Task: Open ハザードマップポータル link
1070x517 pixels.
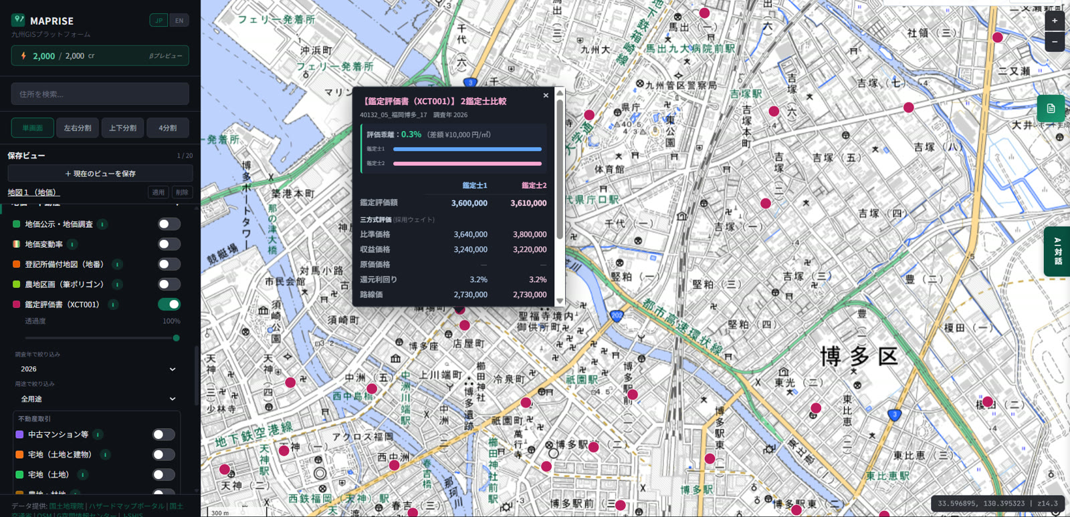Action: pos(126,506)
